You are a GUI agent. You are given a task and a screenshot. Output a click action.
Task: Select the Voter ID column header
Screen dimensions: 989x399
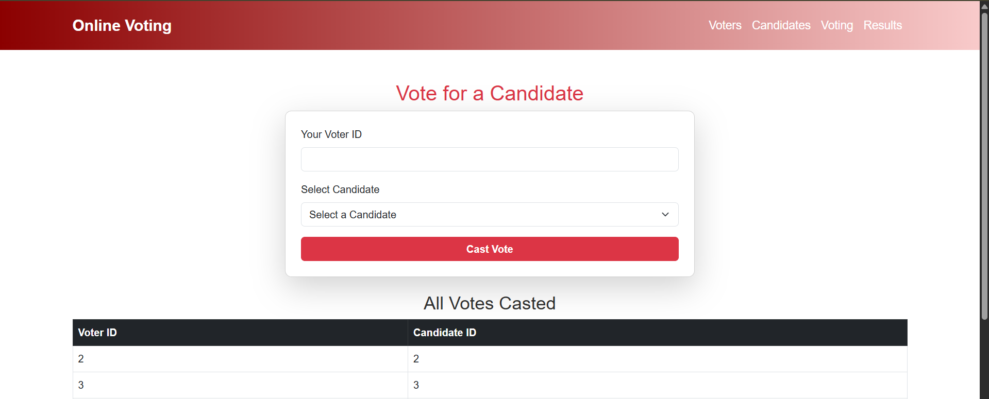pos(240,333)
